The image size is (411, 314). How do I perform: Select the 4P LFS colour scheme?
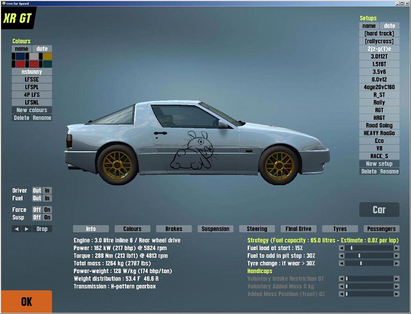[32, 95]
